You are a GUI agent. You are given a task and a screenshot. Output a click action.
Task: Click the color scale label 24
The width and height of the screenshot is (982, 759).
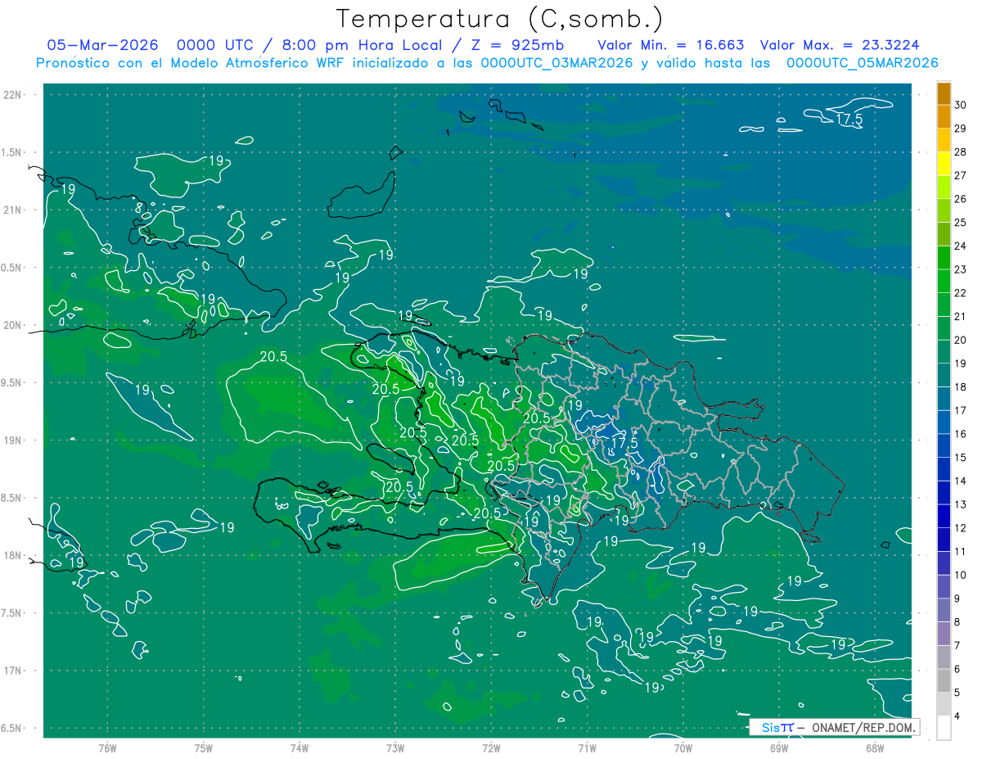(961, 246)
